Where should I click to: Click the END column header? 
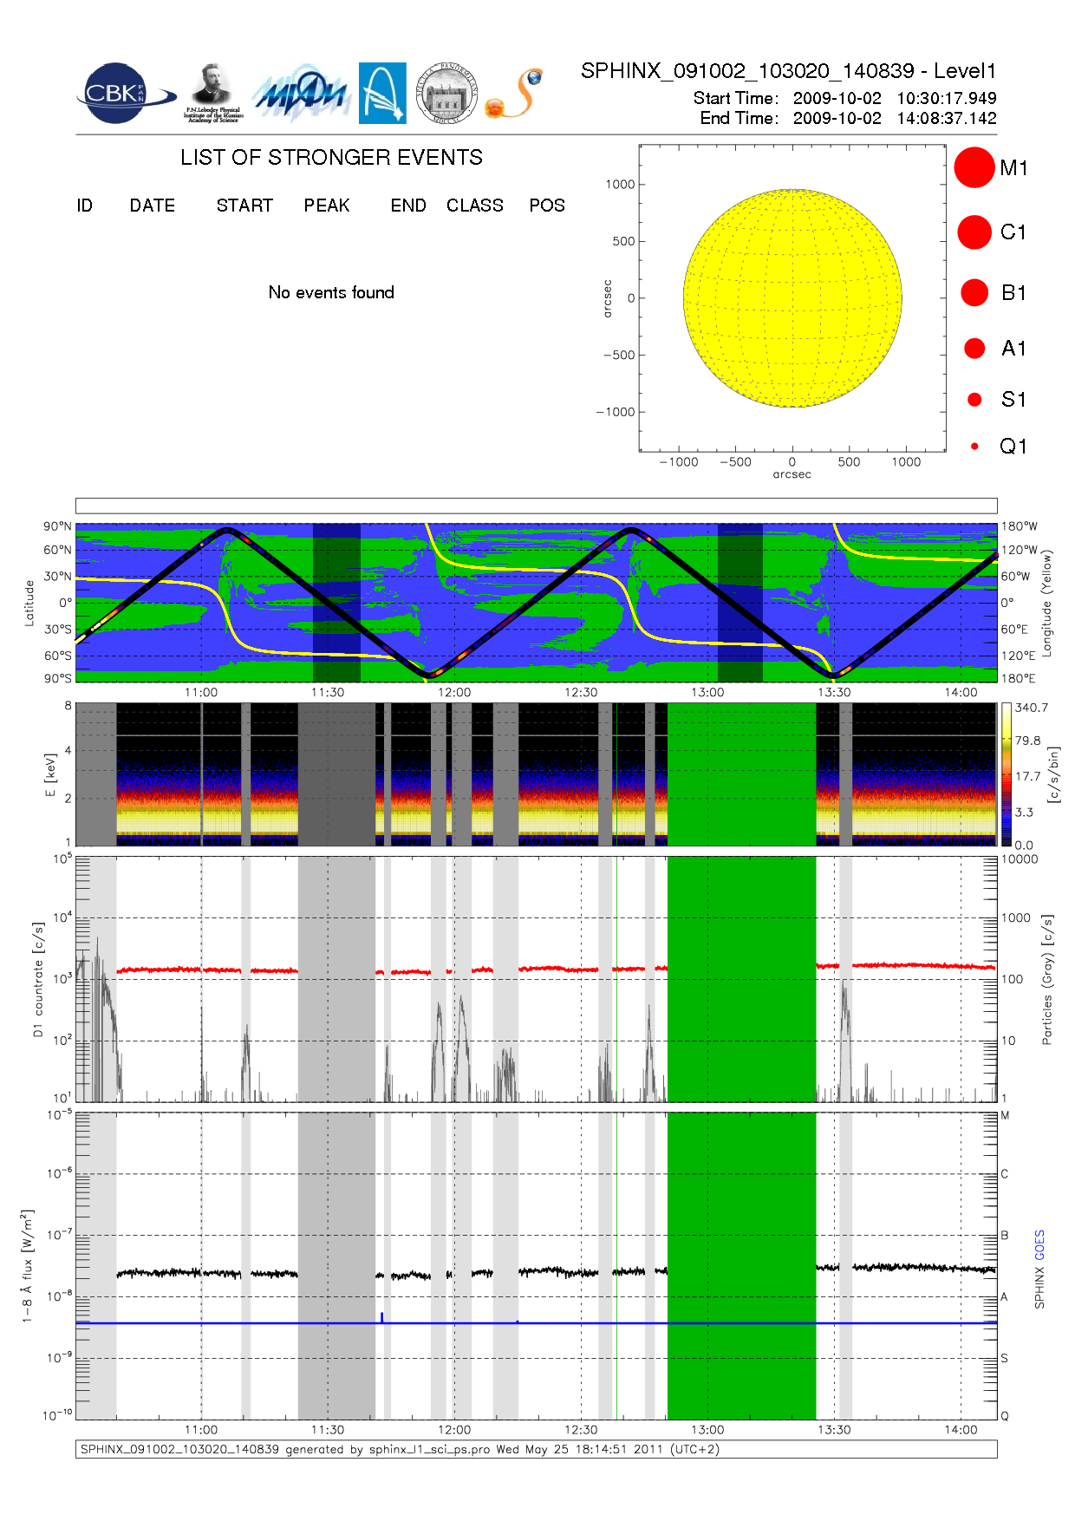408,206
